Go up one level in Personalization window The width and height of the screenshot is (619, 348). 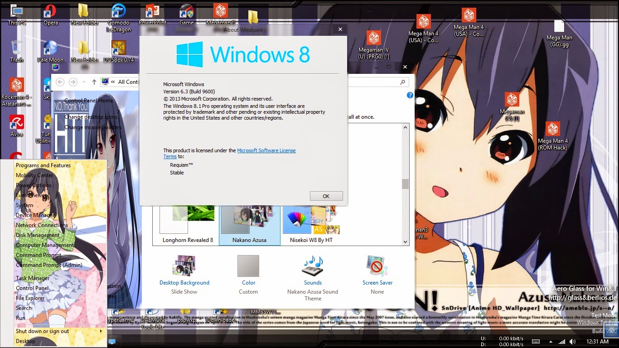[94, 82]
